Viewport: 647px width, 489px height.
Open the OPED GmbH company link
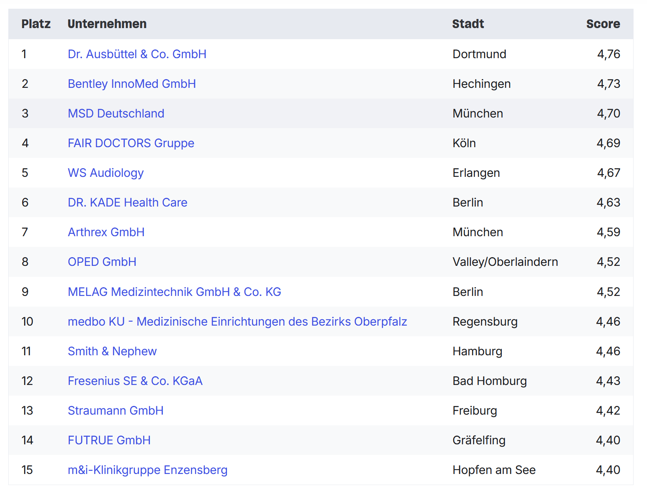(x=102, y=262)
